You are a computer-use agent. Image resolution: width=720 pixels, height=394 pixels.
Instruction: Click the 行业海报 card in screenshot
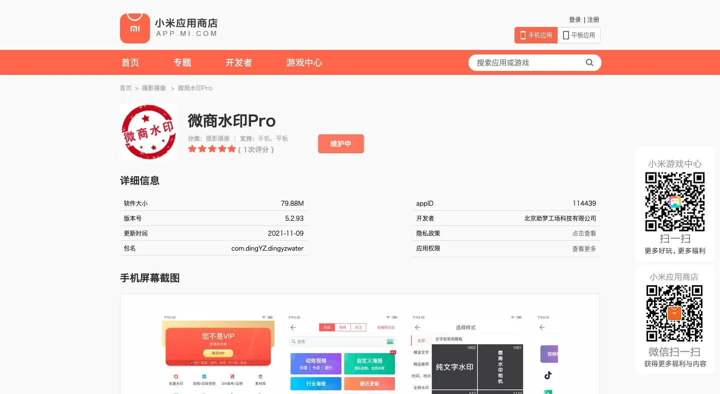point(316,384)
